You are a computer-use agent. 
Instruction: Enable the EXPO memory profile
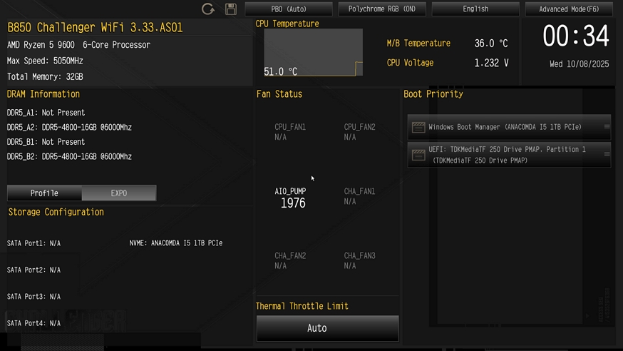point(119,193)
